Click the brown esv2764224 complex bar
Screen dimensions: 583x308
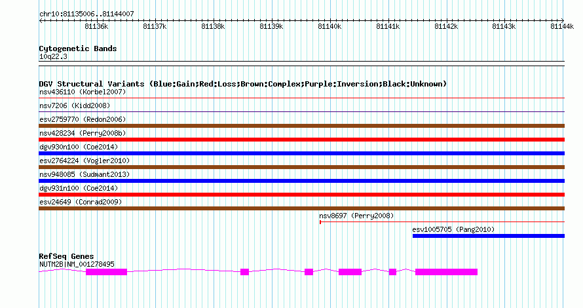301,167
